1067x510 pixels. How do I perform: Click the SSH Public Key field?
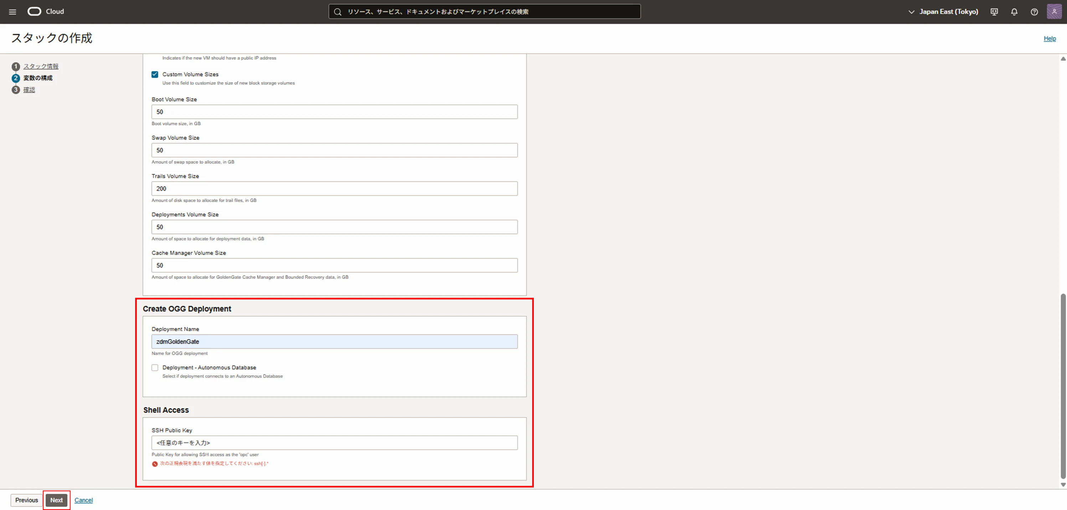tap(334, 443)
